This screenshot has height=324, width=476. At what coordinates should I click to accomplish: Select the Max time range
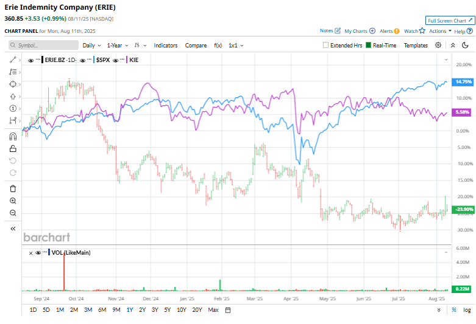(x=213, y=310)
